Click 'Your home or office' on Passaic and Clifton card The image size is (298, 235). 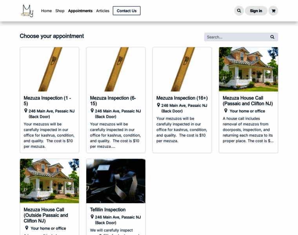pyautogui.click(x=247, y=111)
